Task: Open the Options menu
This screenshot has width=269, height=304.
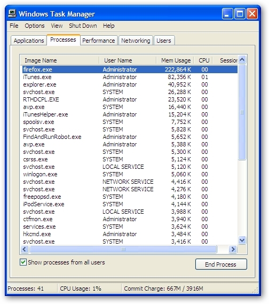Action: coord(35,26)
